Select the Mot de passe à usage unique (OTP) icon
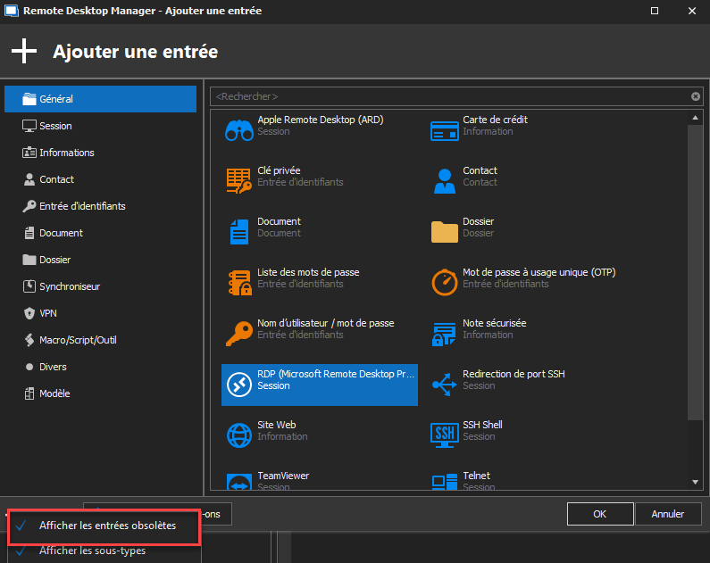This screenshot has height=563, width=710. pyautogui.click(x=444, y=283)
